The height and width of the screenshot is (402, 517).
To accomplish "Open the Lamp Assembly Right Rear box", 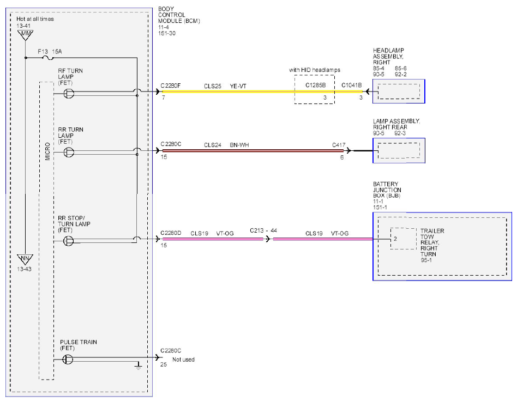I will point(399,150).
